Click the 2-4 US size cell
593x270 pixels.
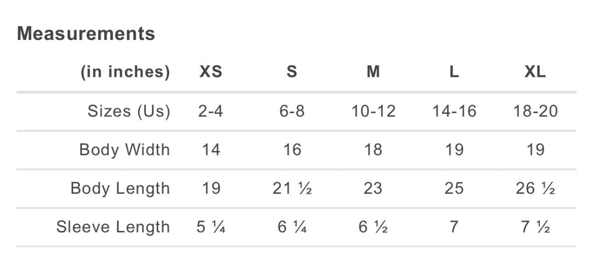211,111
